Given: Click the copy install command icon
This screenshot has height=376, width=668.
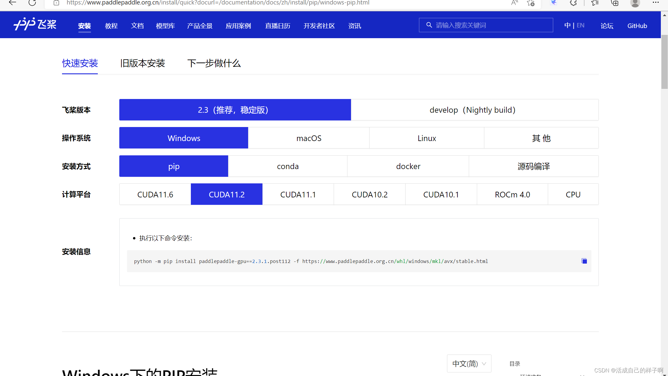Looking at the screenshot, I should [584, 261].
